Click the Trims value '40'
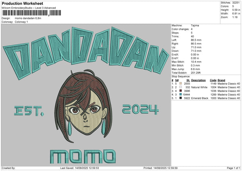Viewport: 242px width, 171px height. tap(192, 36)
